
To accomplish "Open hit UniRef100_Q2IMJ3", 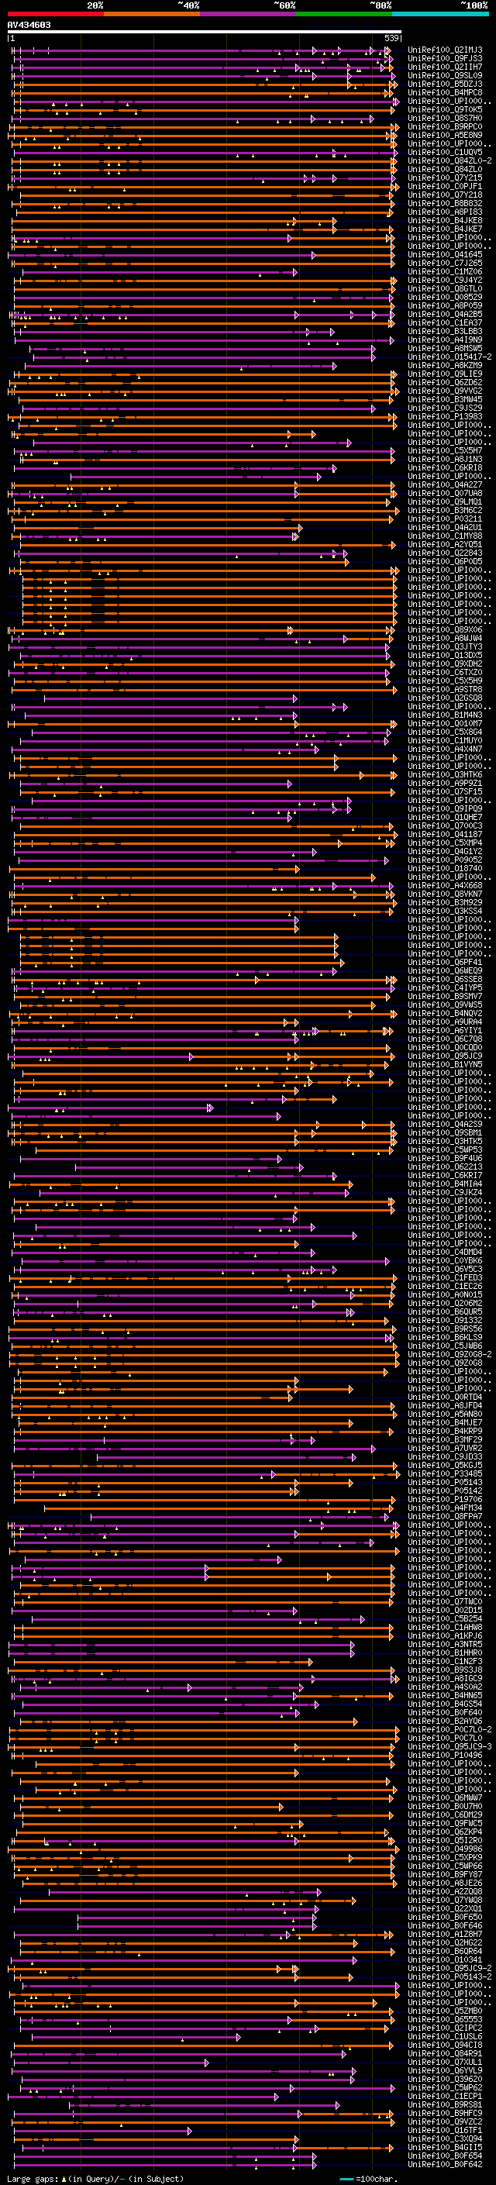I will coord(445,50).
